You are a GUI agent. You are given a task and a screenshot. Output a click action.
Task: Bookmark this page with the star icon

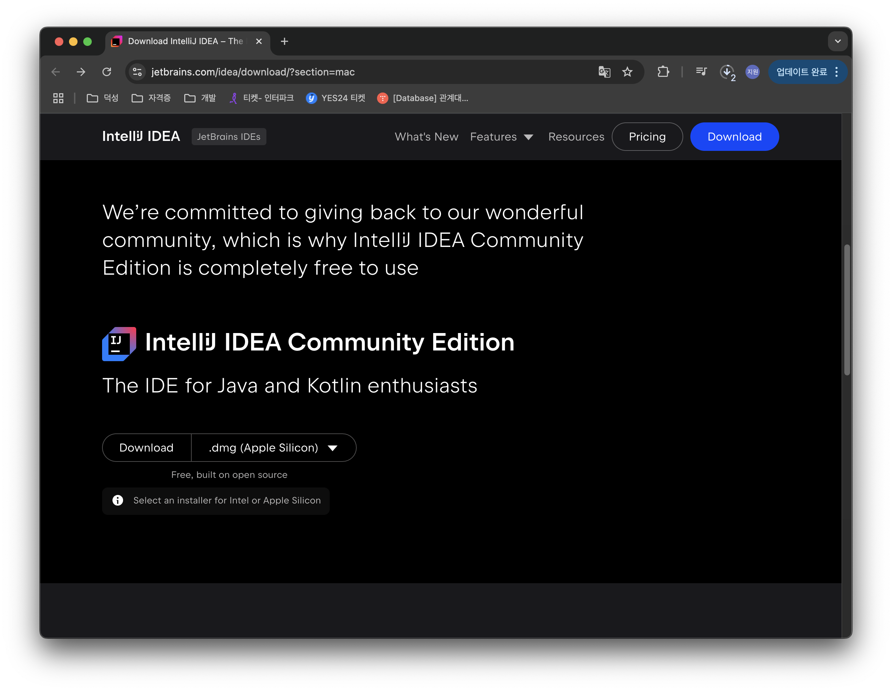[x=627, y=72]
